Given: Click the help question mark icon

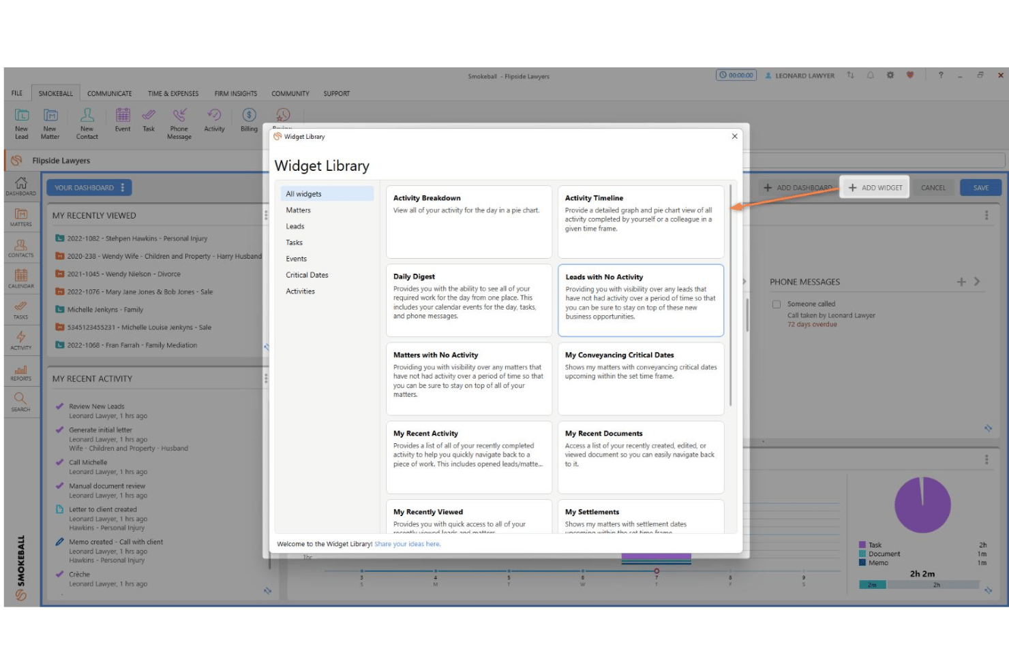Looking at the screenshot, I should [941, 76].
